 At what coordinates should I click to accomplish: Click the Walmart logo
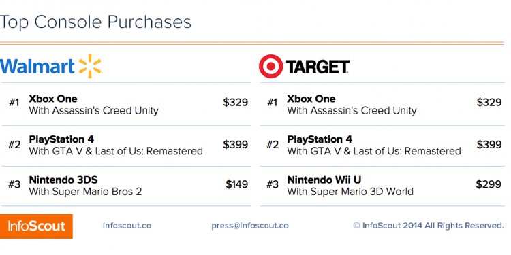point(51,67)
